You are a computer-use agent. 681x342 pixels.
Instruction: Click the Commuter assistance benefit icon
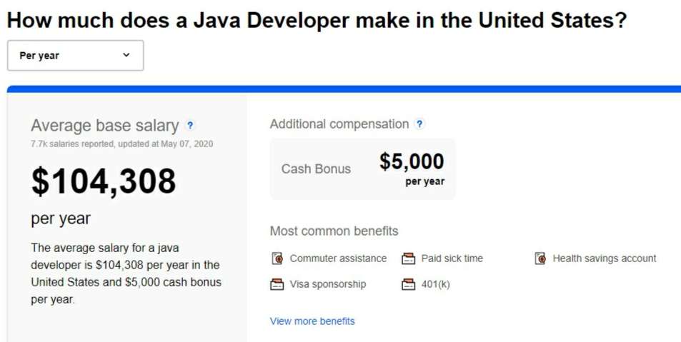[x=277, y=258]
